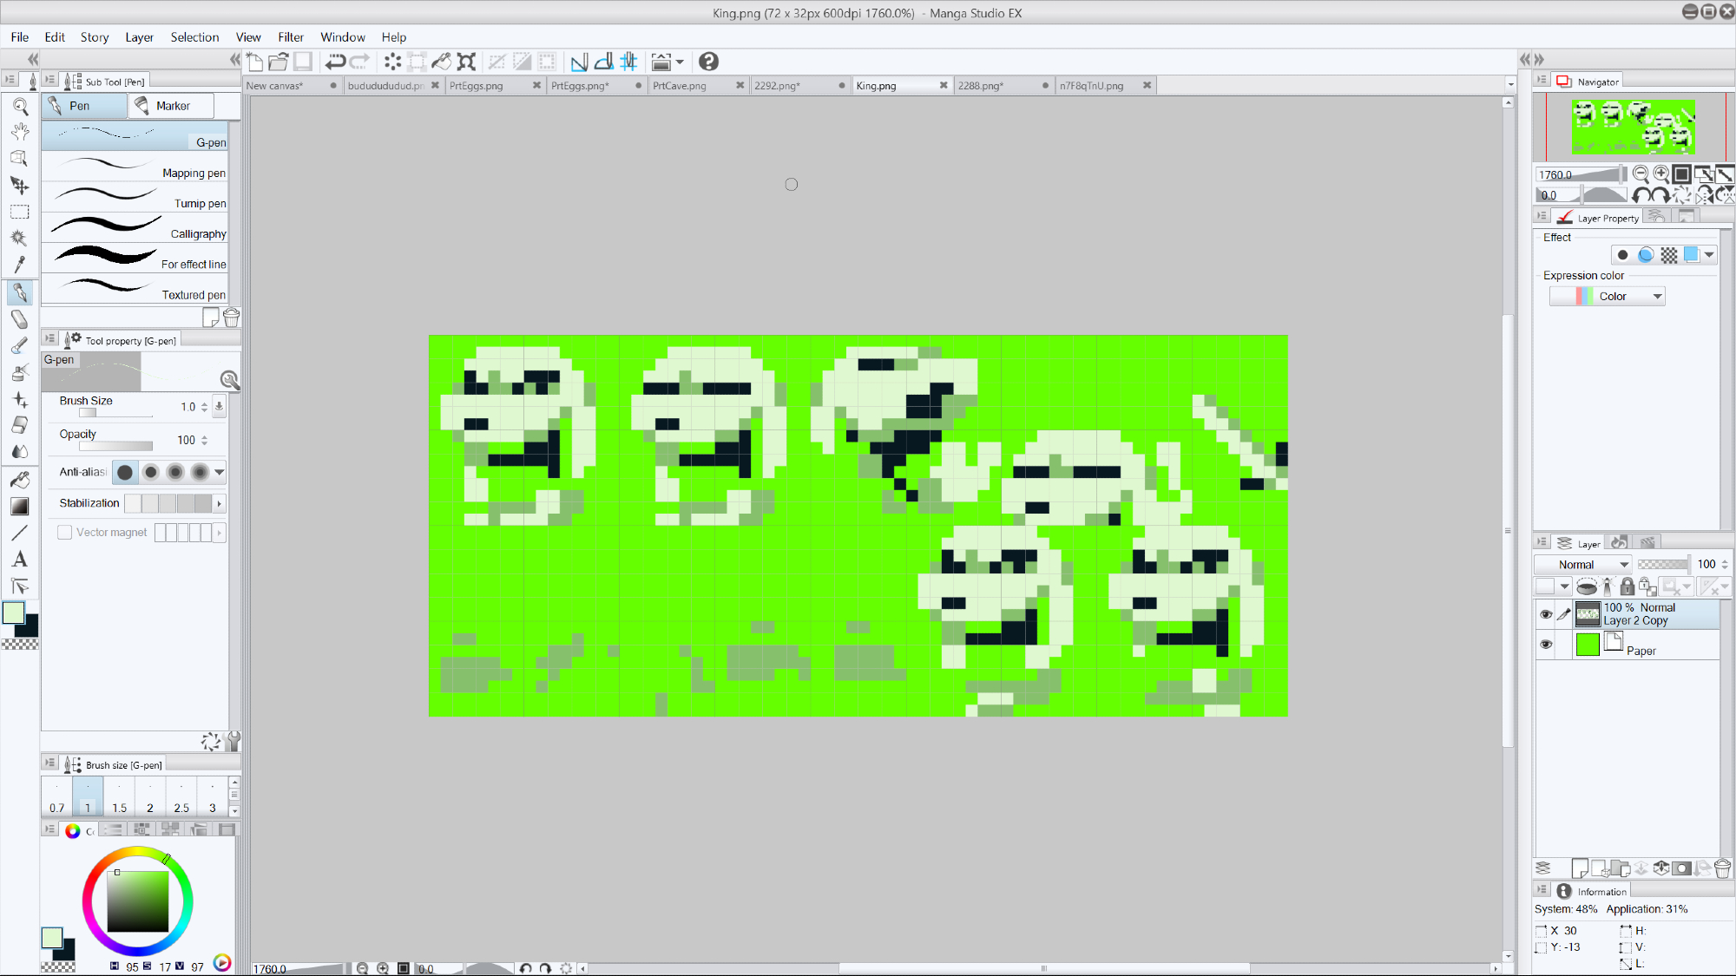1736x976 pixels.
Task: Hide the Layer 2 Copy layer
Action: (x=1546, y=614)
